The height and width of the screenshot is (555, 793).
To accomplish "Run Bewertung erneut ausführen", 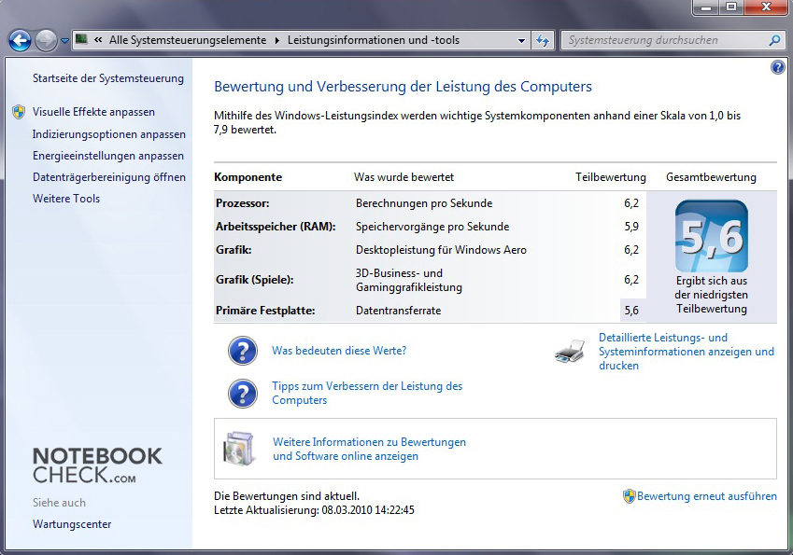I will (706, 496).
